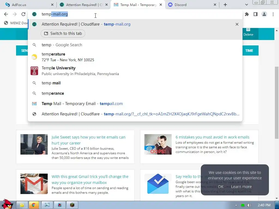Switch to the Attention Required! tab
This screenshot has width=279, height=209.
pyautogui.click(x=84, y=5)
